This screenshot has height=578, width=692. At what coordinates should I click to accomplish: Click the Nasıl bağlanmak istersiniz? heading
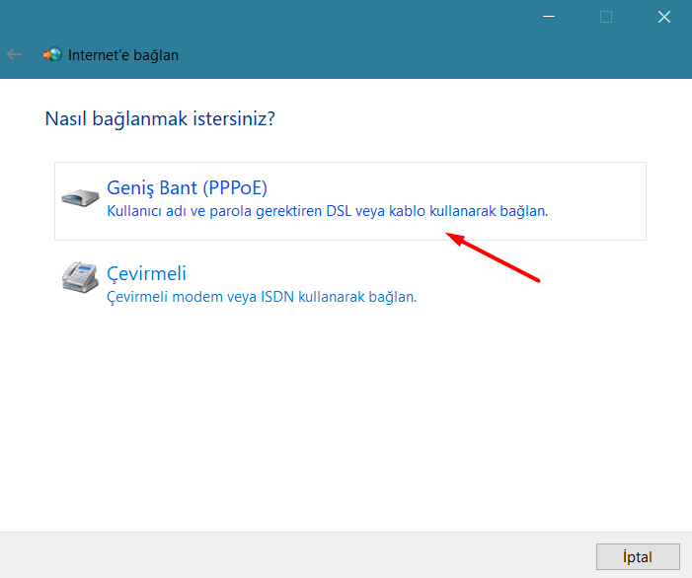point(160,119)
